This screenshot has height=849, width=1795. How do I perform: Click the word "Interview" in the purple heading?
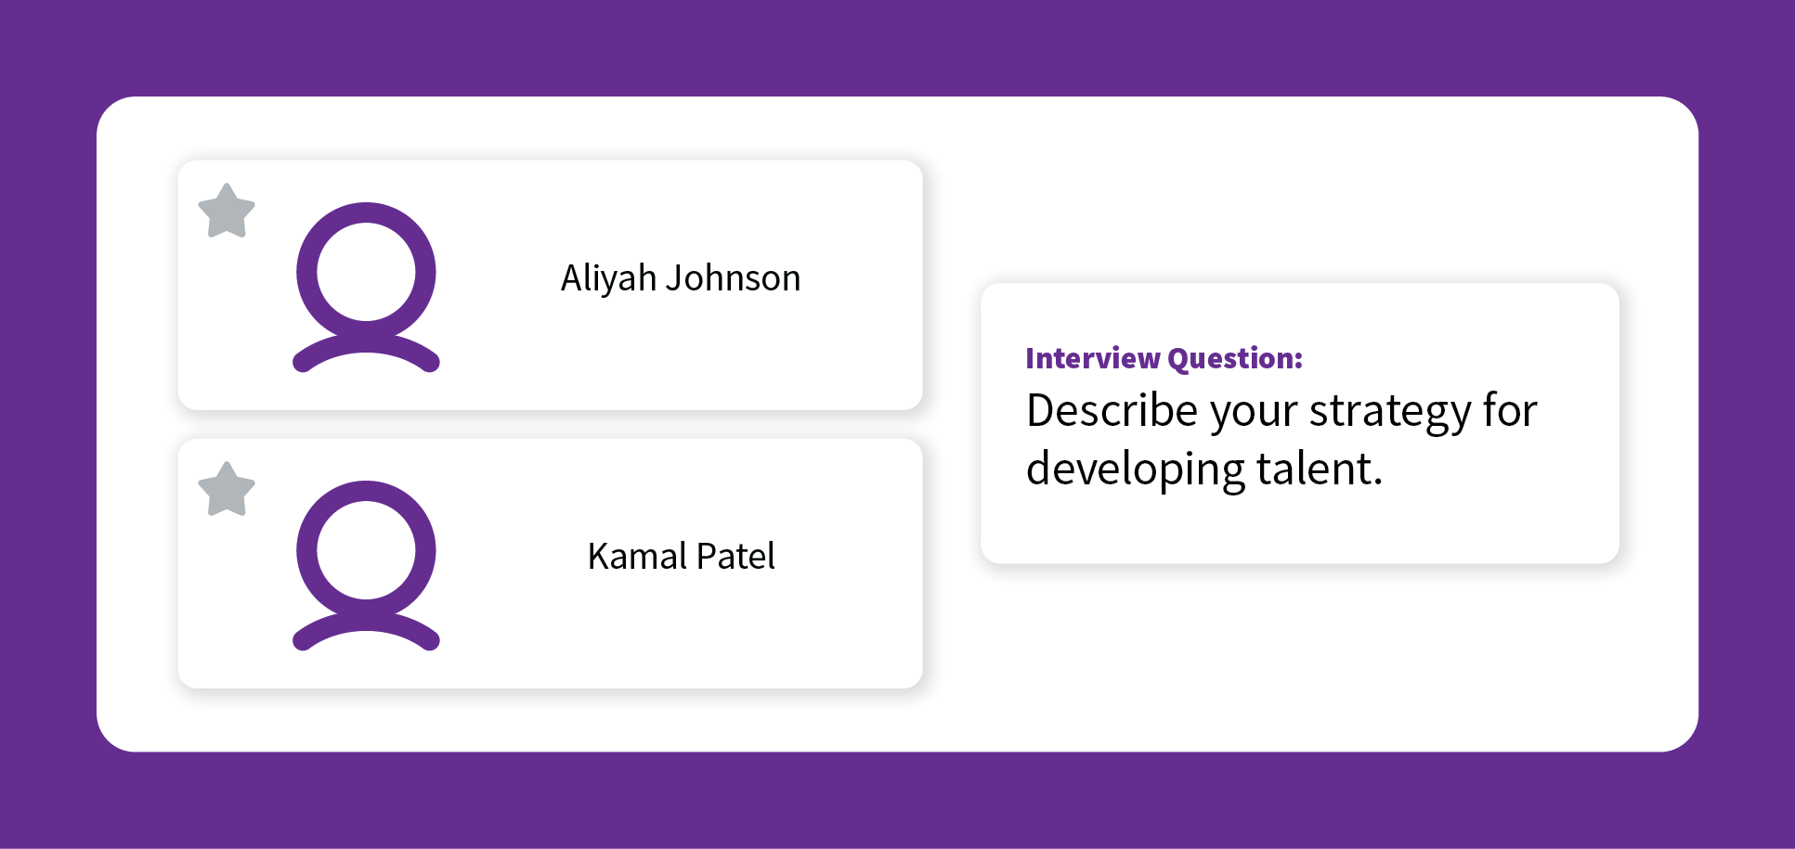(x=1093, y=358)
